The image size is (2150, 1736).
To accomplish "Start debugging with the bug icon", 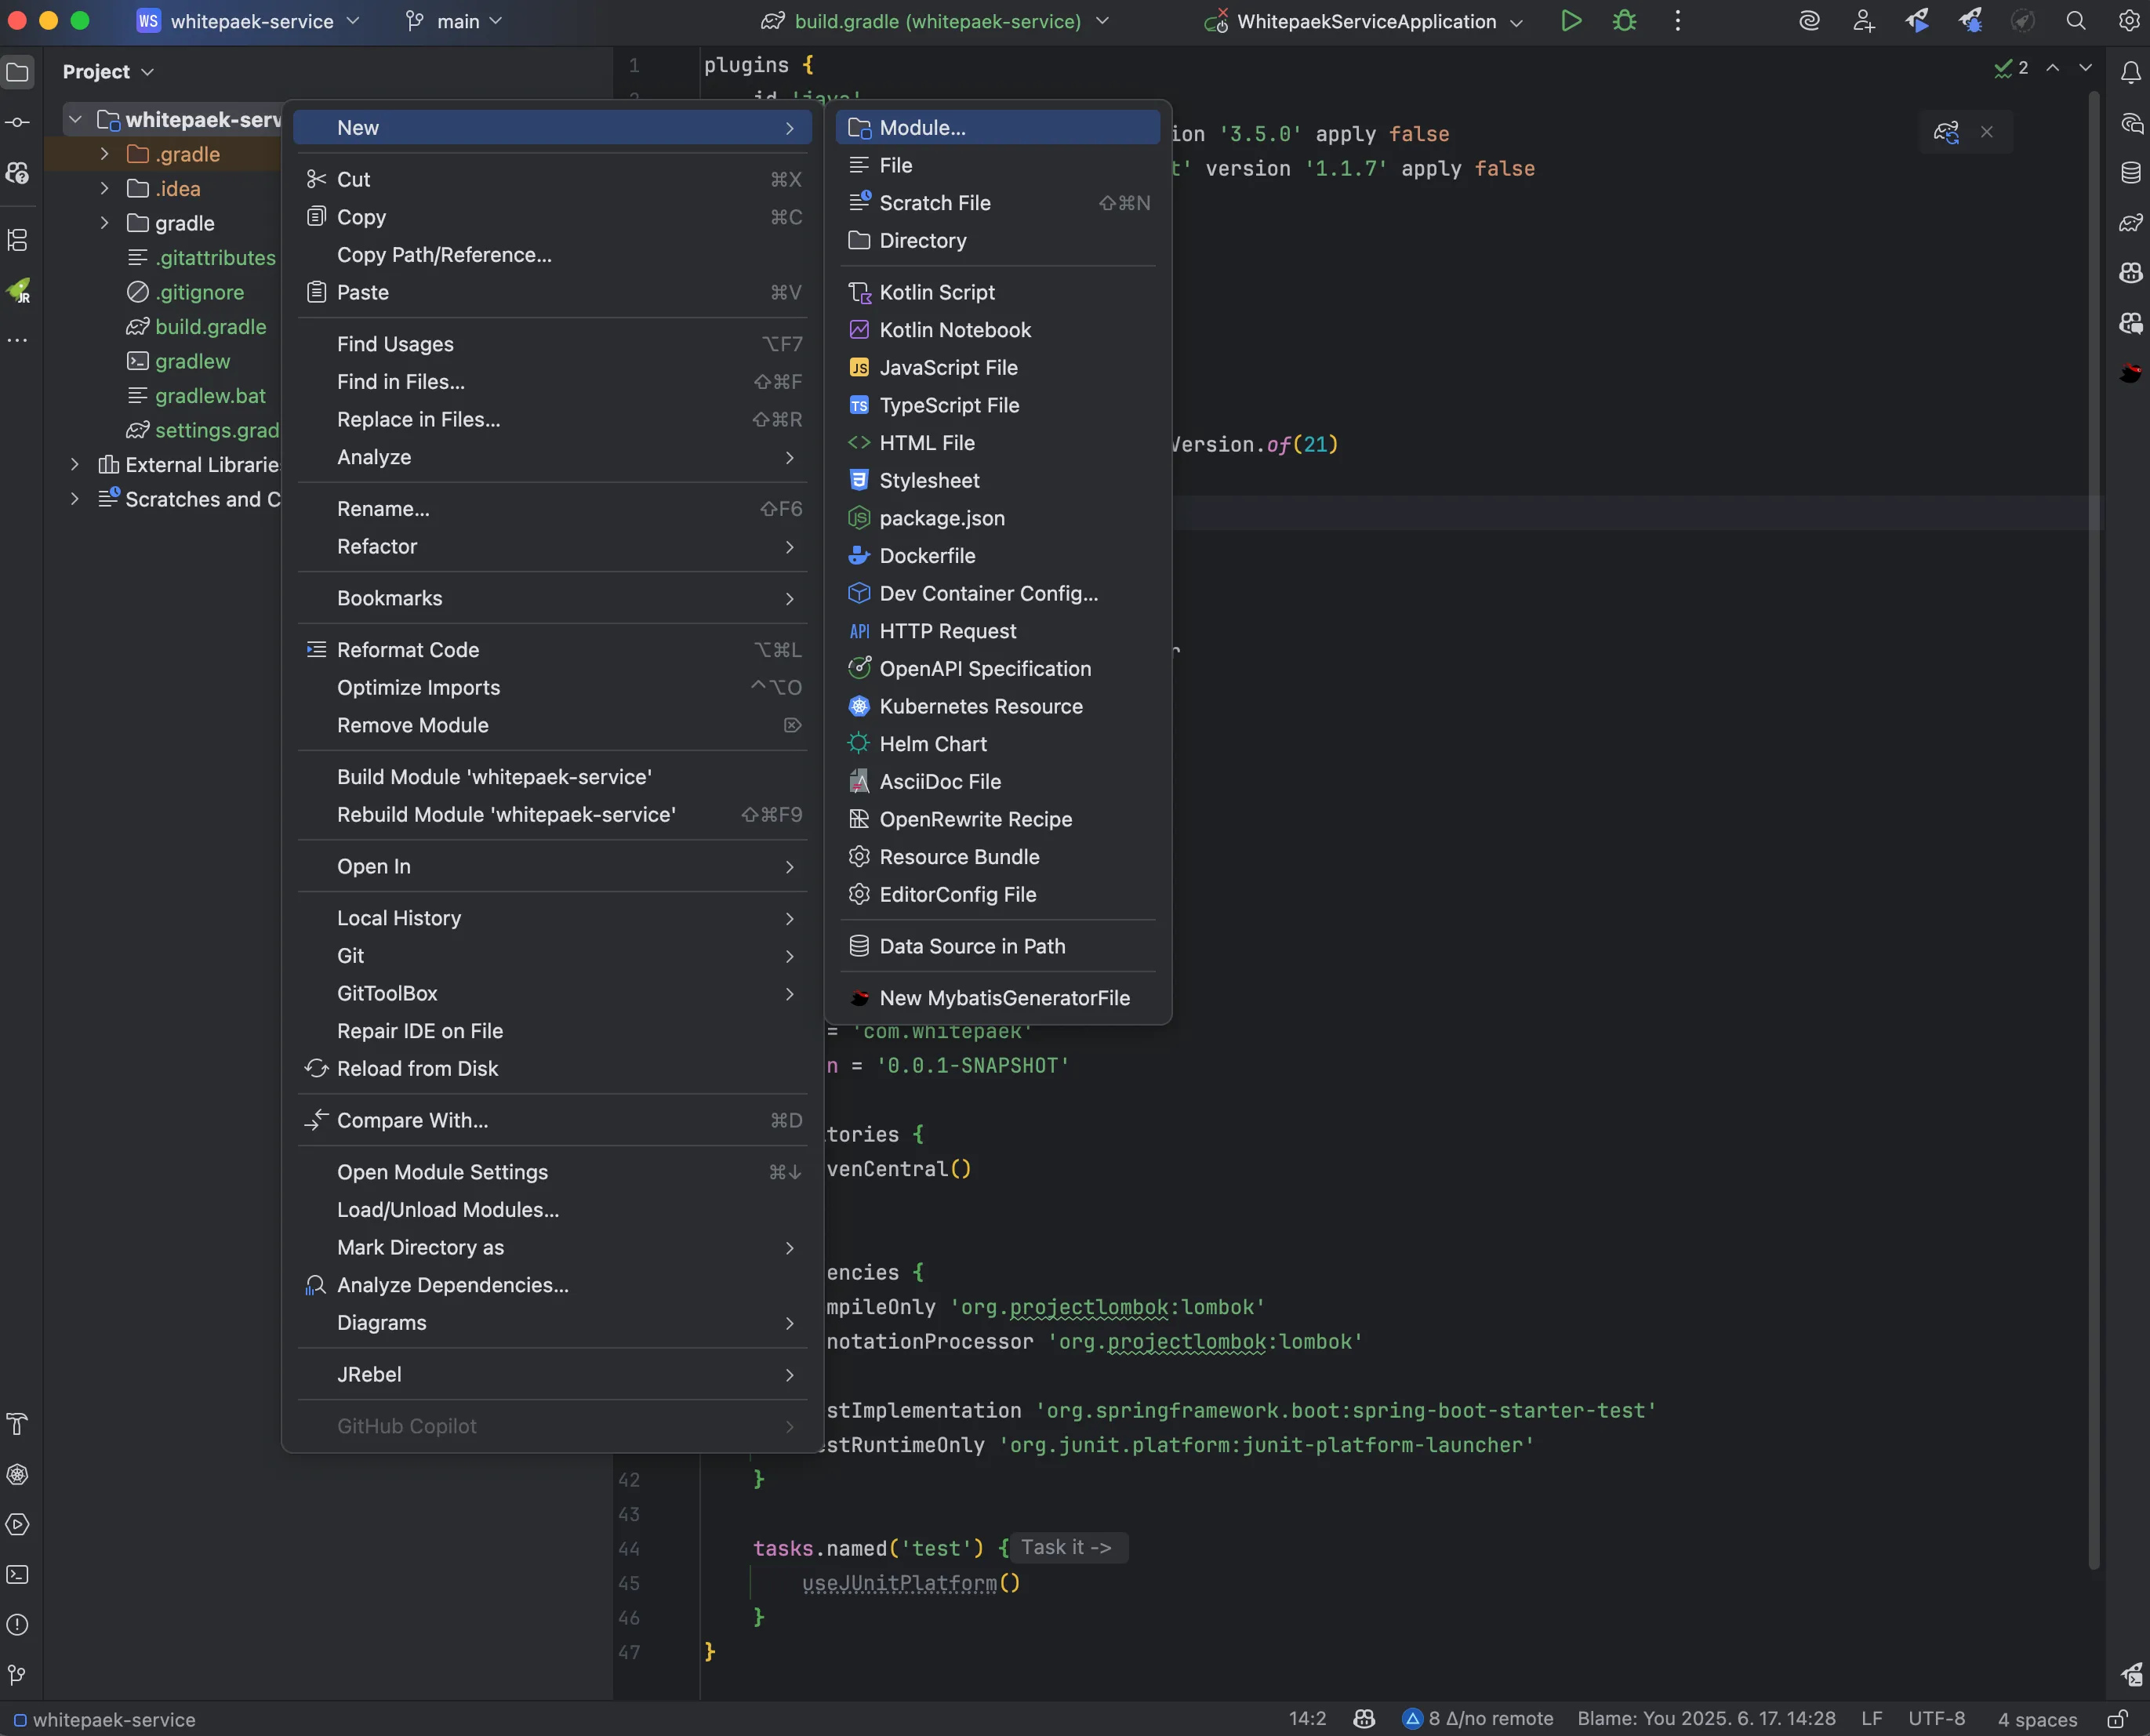I will click(x=1625, y=21).
